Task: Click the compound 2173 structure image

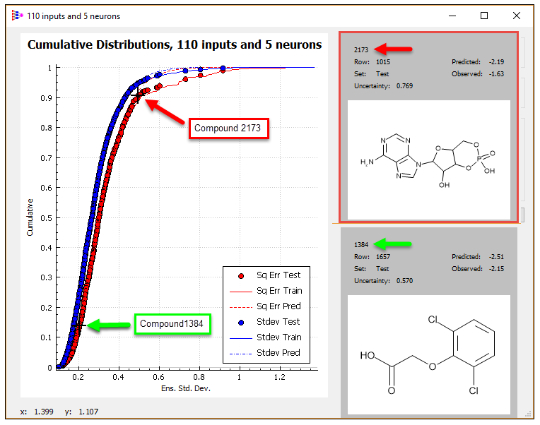Action: point(429,160)
